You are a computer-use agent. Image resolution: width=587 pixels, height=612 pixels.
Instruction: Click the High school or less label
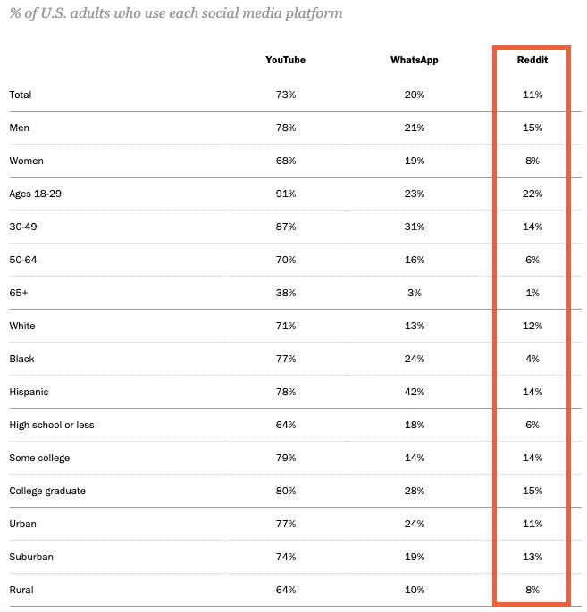tap(52, 425)
